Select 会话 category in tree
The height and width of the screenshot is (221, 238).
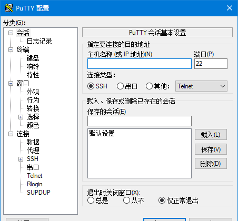(x=23, y=33)
